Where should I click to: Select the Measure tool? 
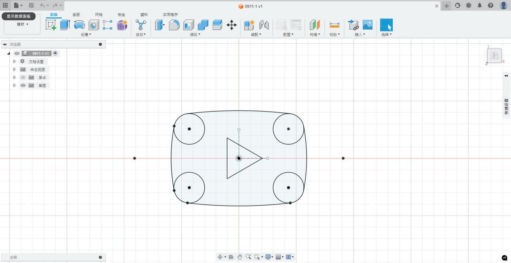click(334, 25)
